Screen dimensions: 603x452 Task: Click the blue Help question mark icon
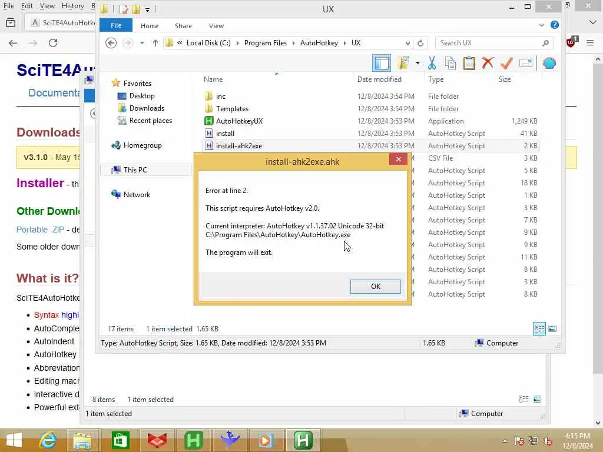coord(554,25)
